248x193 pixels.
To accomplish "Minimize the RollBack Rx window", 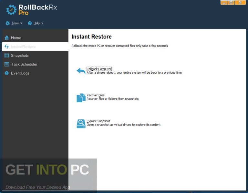I will pyautogui.click(x=224, y=3).
